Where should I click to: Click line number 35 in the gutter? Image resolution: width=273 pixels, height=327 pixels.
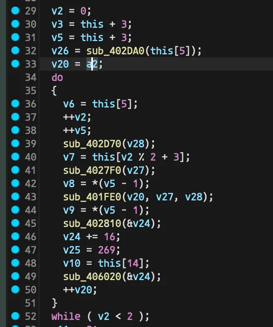(31, 91)
